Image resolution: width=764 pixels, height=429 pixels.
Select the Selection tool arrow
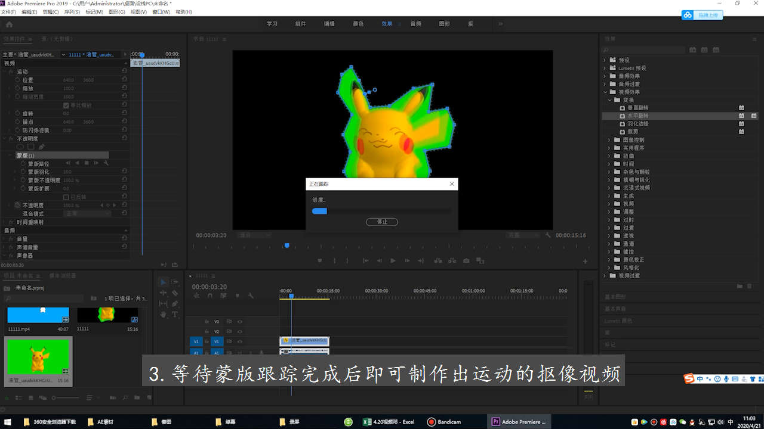pos(164,282)
